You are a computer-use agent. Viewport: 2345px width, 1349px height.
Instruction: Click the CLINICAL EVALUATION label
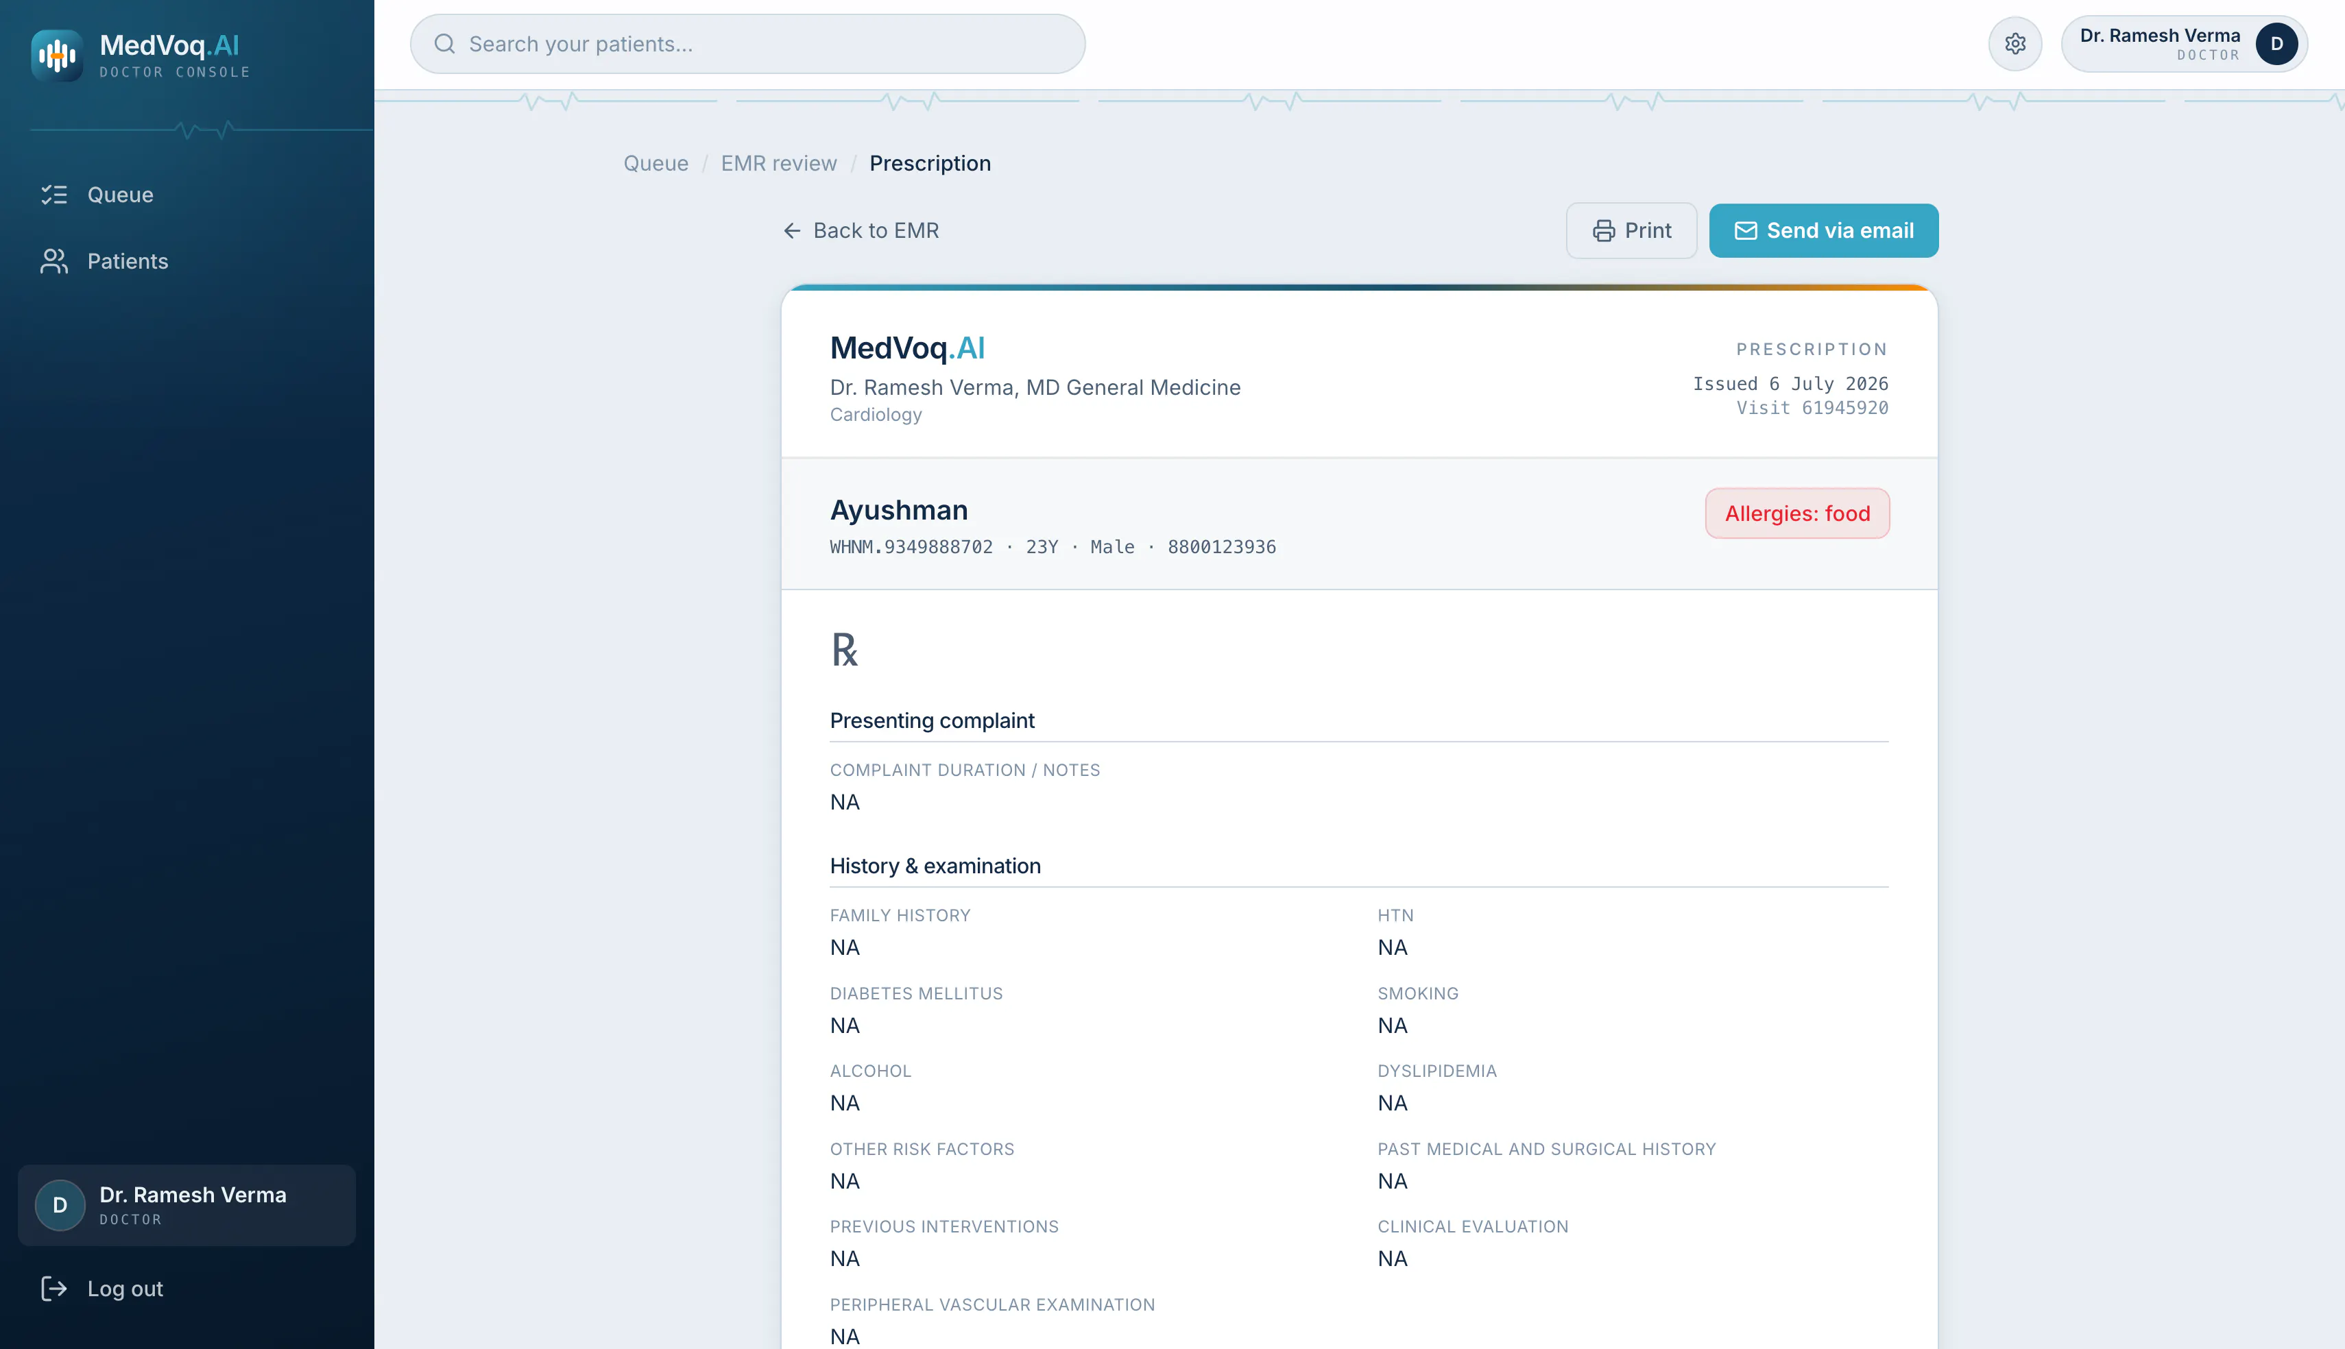pyautogui.click(x=1473, y=1227)
